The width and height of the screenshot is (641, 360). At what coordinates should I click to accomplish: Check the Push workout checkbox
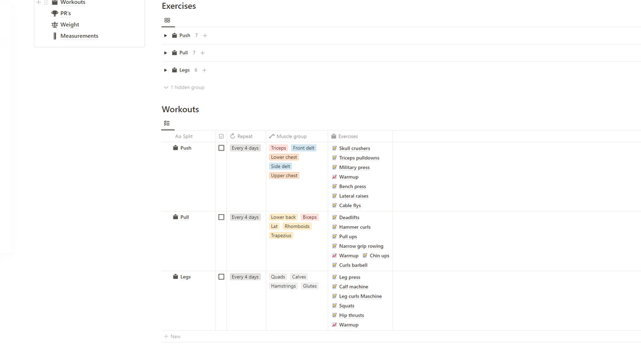tap(221, 148)
